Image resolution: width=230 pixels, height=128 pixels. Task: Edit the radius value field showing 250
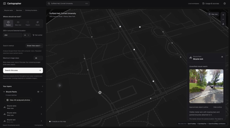(x=13, y=35)
